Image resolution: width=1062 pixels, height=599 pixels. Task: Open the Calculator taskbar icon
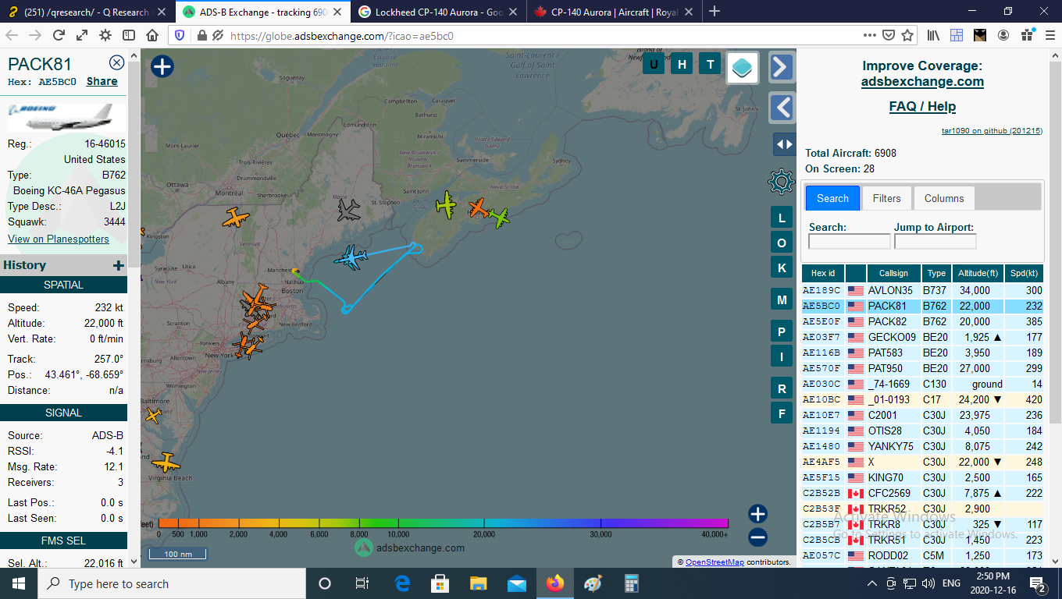pyautogui.click(x=632, y=583)
